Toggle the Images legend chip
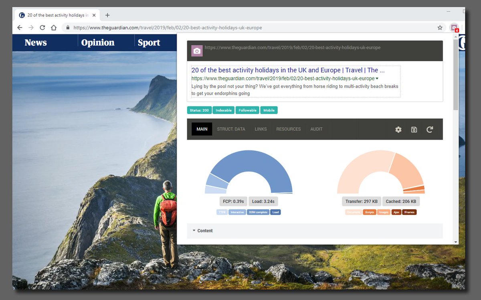Viewport: 481px width, 300px height. [x=384, y=212]
